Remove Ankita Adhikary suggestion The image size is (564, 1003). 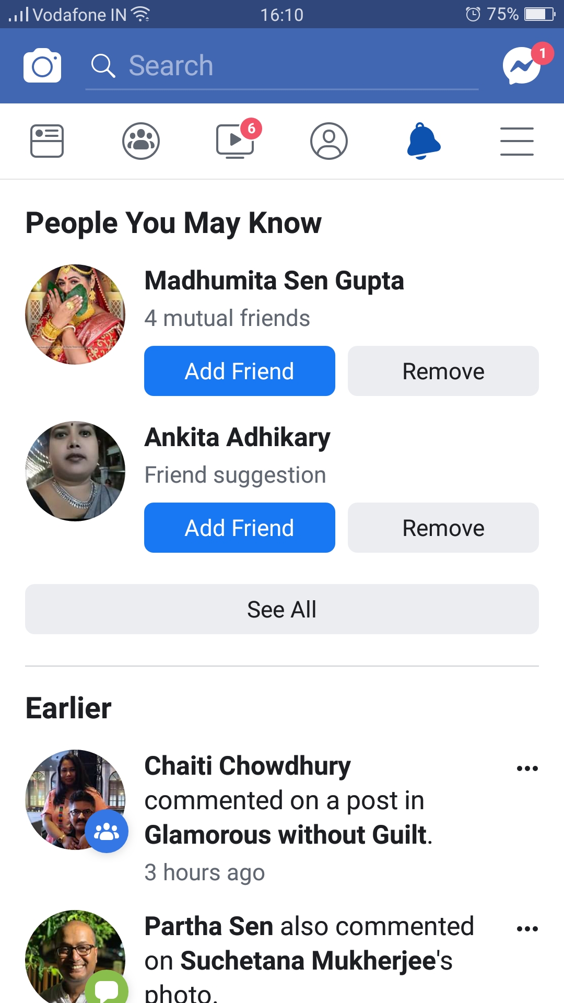coord(443,528)
